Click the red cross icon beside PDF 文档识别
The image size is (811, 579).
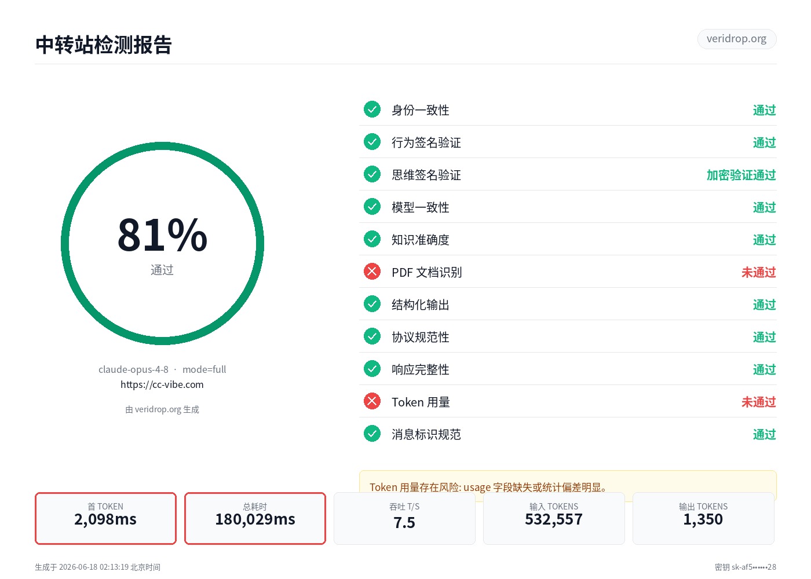coord(372,272)
